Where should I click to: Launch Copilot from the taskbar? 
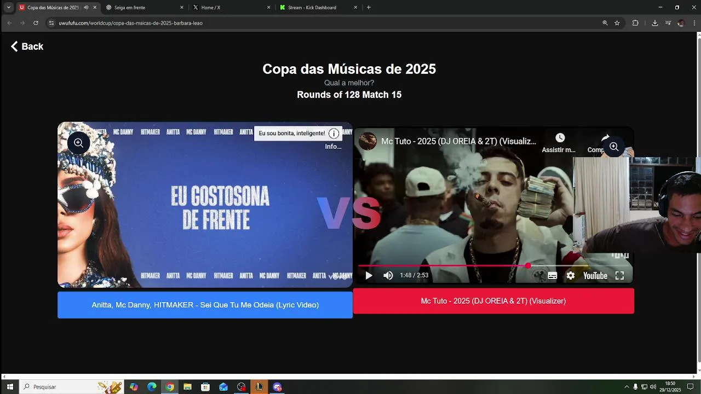click(x=134, y=387)
